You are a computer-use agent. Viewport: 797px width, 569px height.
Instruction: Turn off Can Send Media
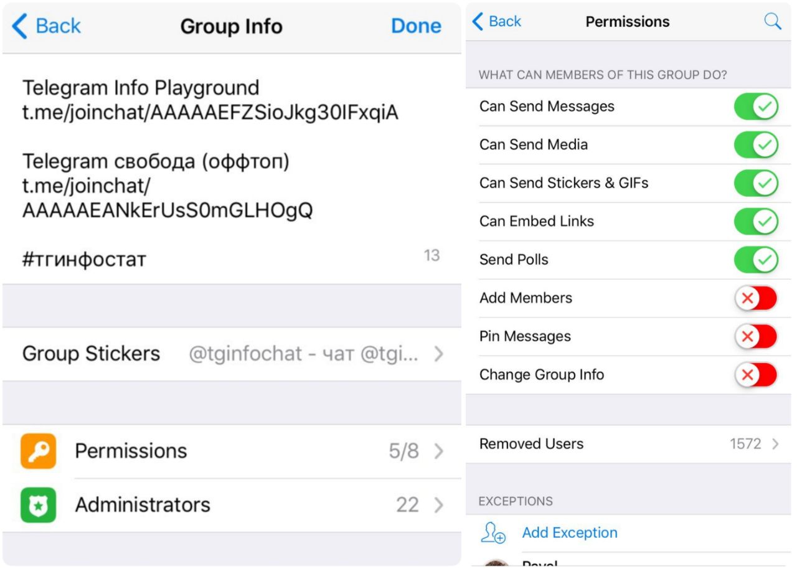(756, 145)
